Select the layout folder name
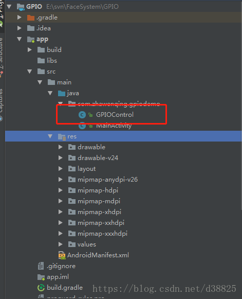This screenshot has width=242, height=299. [x=87, y=169]
